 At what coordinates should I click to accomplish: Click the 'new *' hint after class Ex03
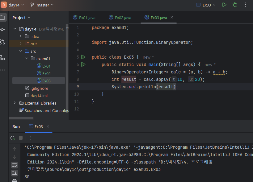pos(148,57)
